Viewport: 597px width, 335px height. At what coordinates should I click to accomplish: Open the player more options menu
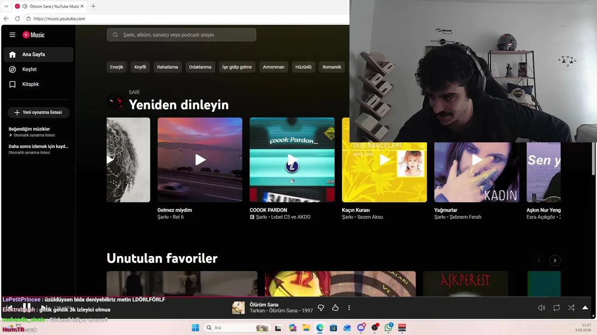coord(349,308)
